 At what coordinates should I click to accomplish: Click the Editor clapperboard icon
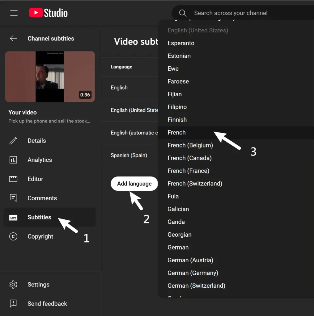13,179
